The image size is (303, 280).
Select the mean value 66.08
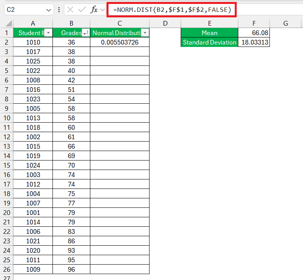(x=254, y=33)
